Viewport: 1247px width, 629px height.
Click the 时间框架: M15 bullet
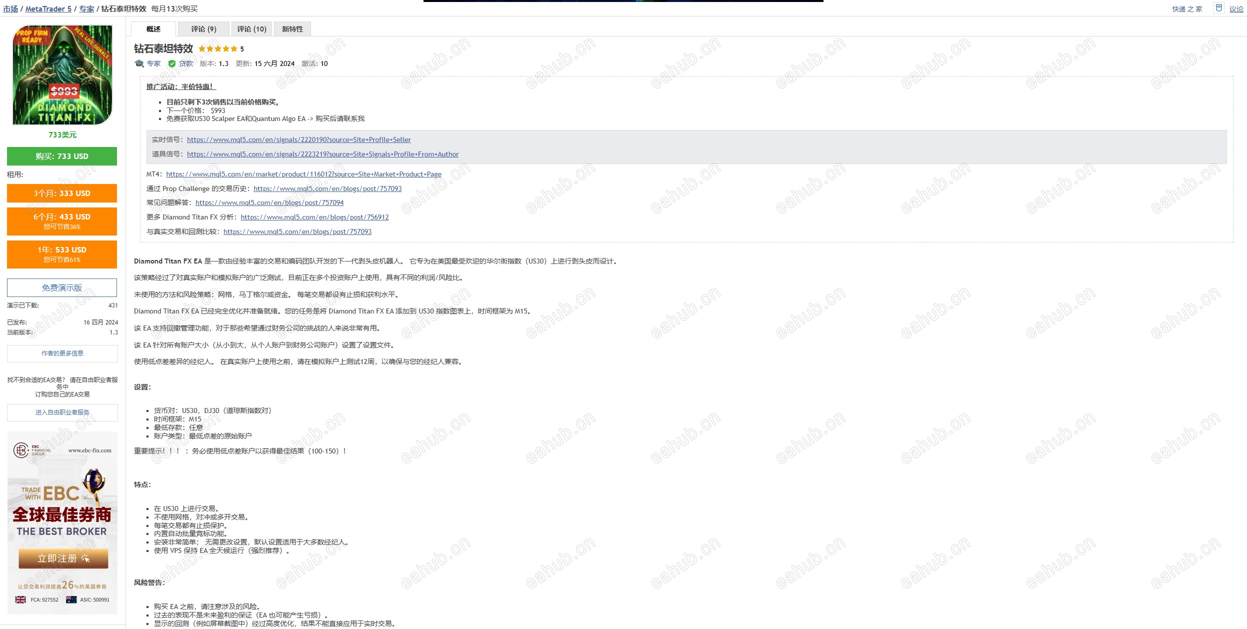point(177,419)
